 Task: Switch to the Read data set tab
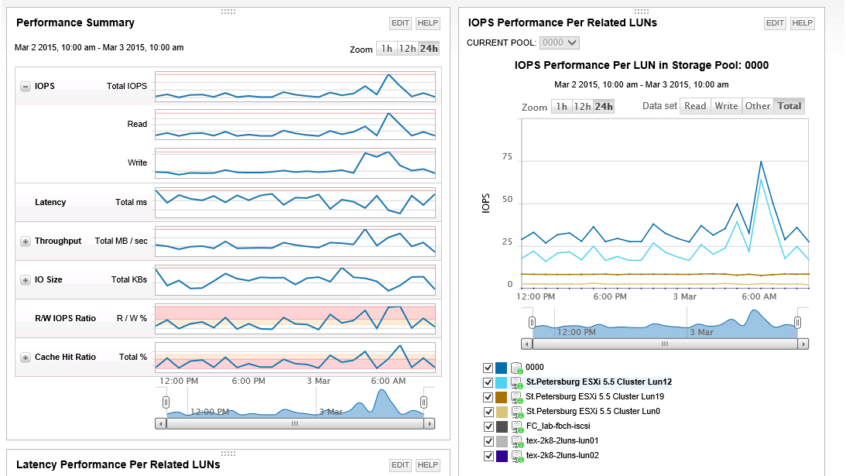(x=695, y=105)
